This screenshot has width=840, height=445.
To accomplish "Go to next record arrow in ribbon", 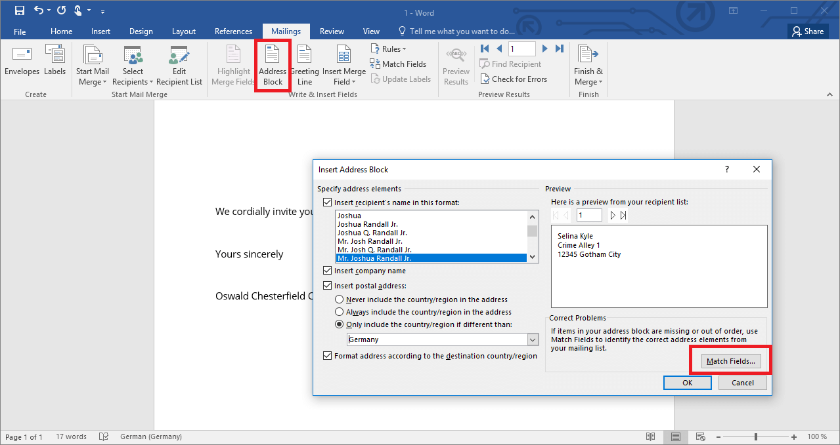I will tap(544, 48).
